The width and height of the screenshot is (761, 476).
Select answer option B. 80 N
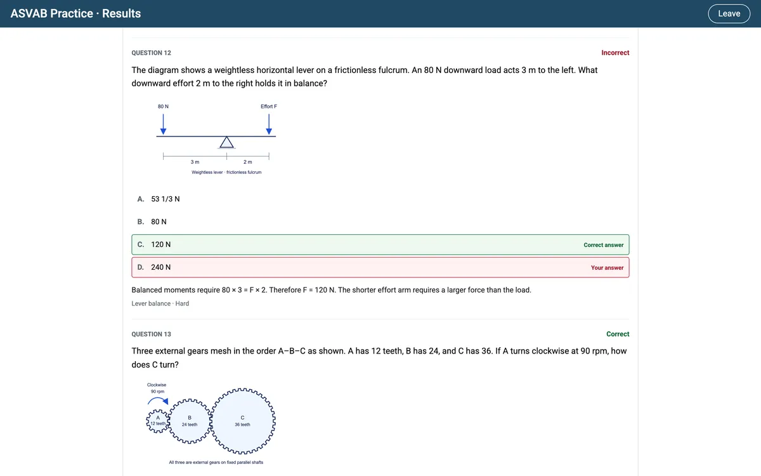pos(380,221)
